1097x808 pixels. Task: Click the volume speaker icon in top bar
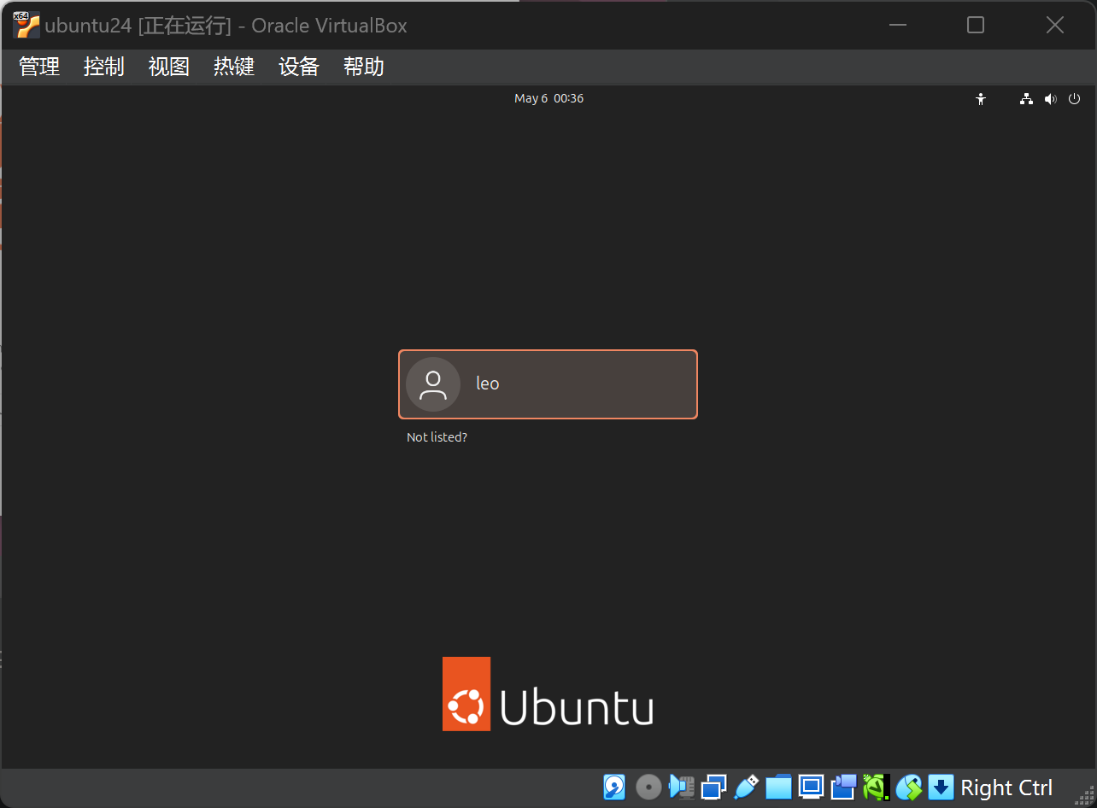[x=1051, y=99]
